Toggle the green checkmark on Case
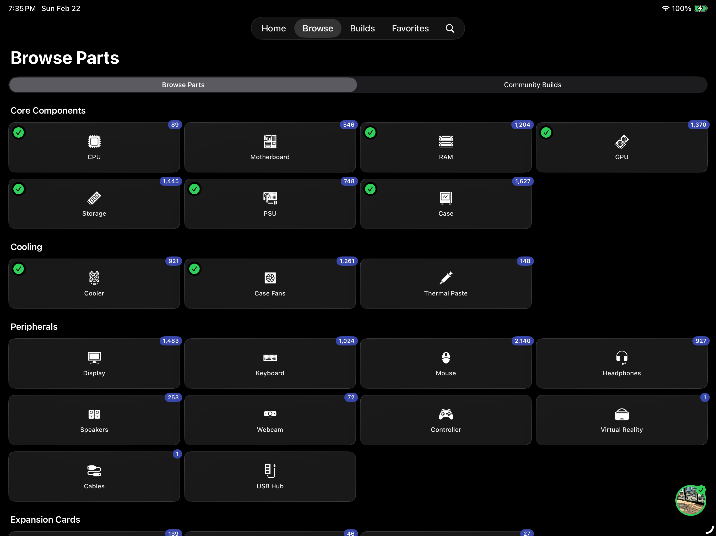Image resolution: width=716 pixels, height=536 pixels. (x=370, y=189)
